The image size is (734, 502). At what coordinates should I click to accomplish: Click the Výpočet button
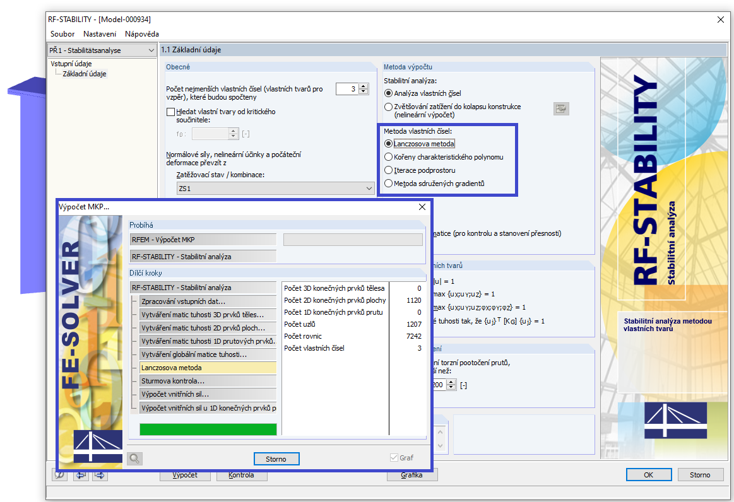[x=185, y=476]
